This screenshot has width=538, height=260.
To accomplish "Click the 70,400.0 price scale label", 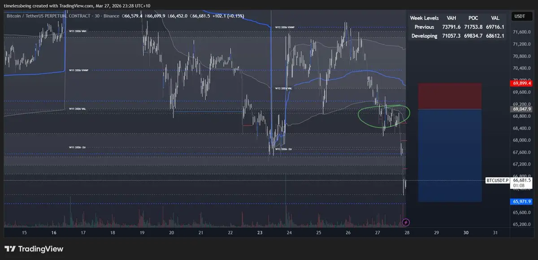I will coord(522,68).
